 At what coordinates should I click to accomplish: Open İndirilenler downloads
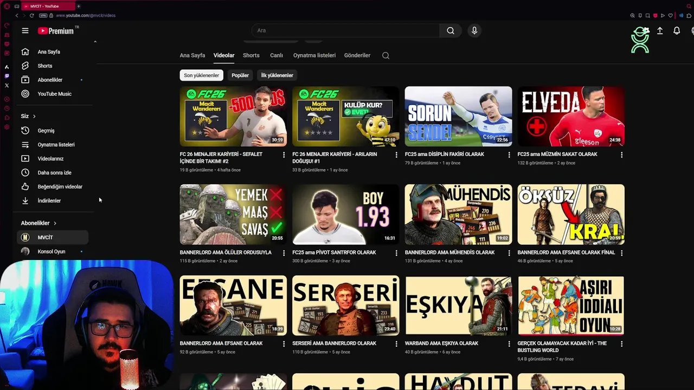52,201
